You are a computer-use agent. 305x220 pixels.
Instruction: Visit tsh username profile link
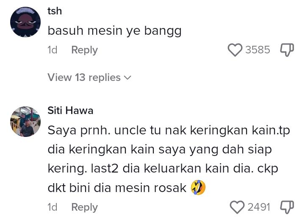(x=55, y=11)
